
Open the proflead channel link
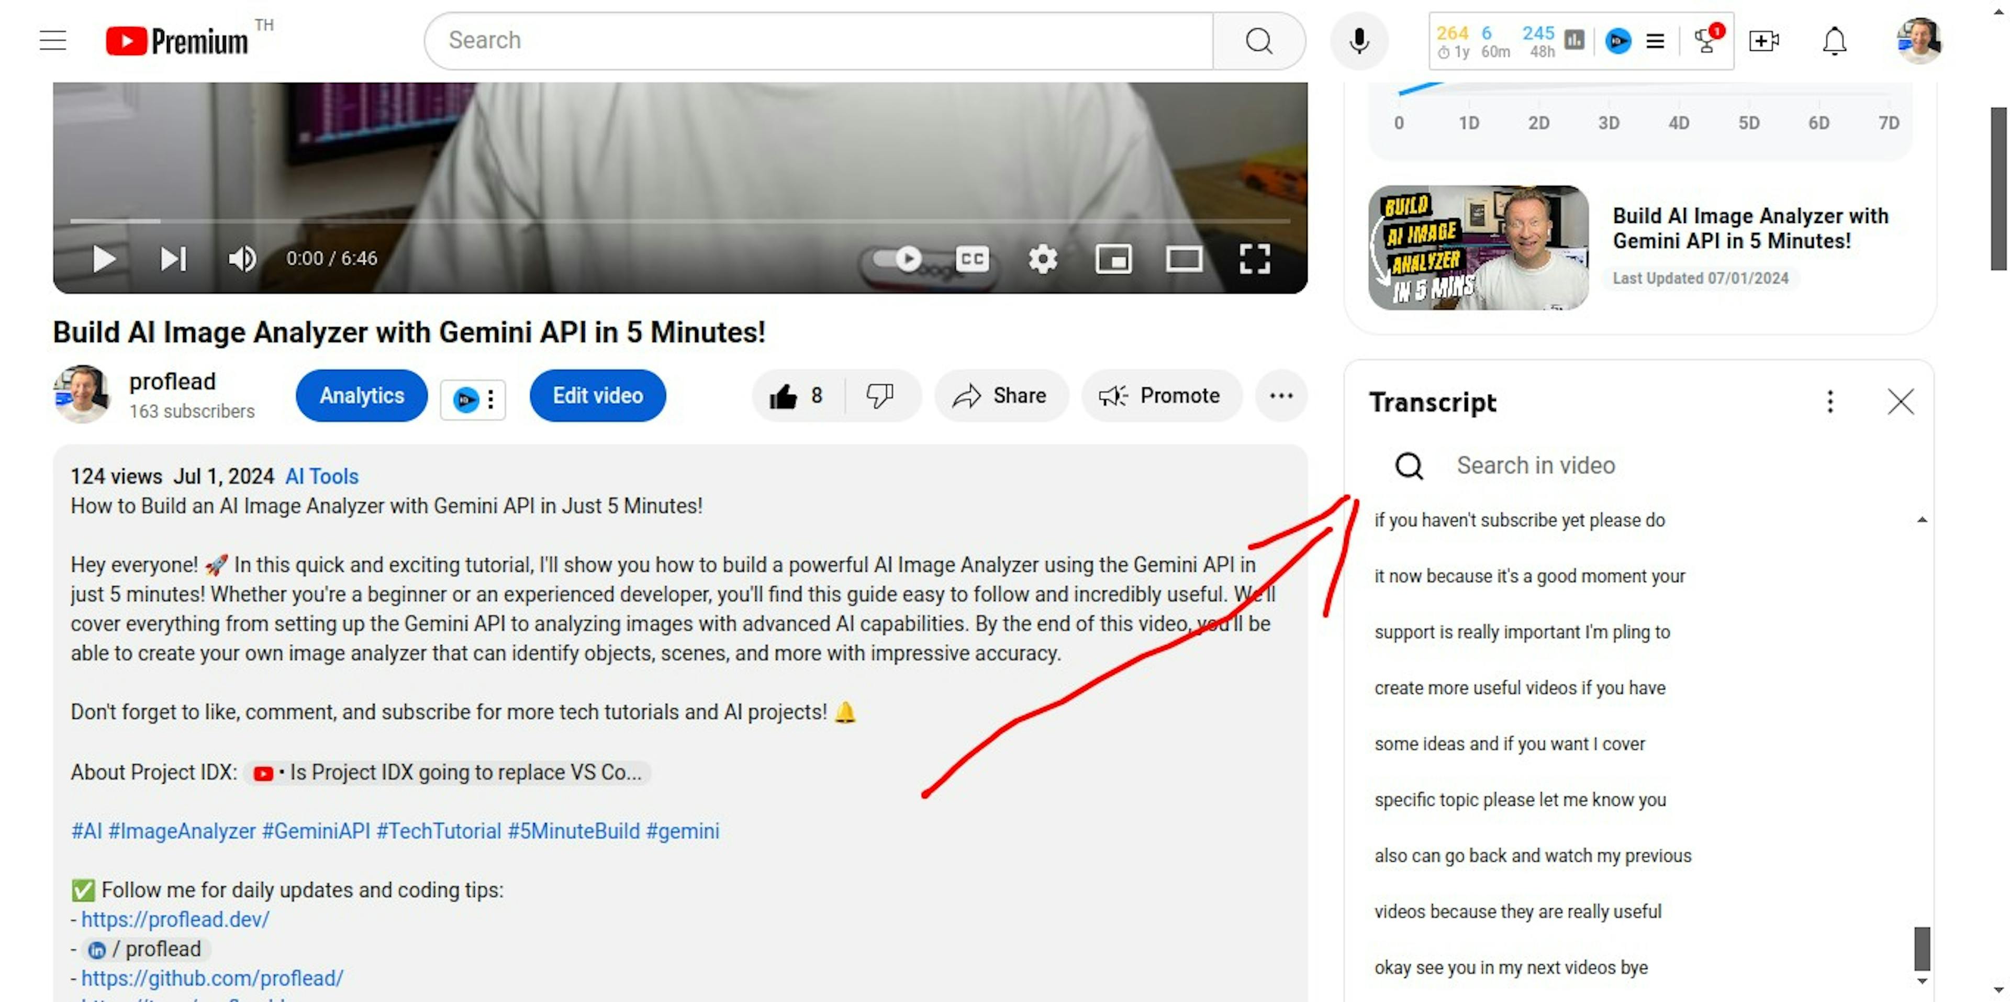coord(172,381)
